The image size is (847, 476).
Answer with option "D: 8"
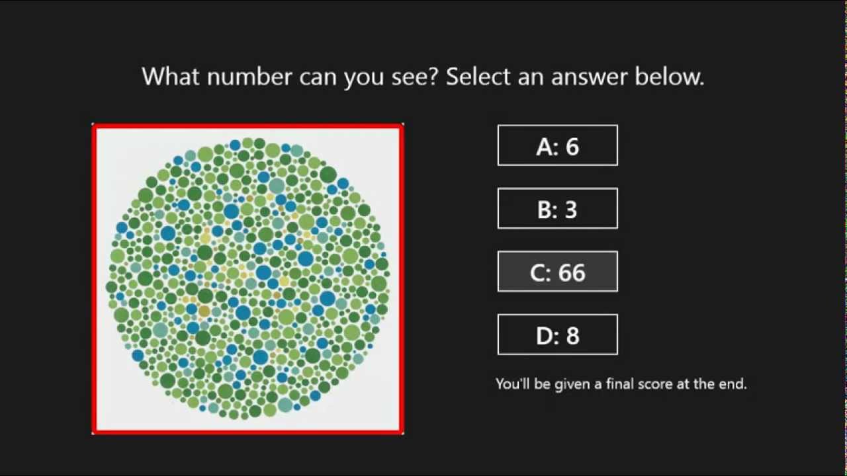pos(557,335)
